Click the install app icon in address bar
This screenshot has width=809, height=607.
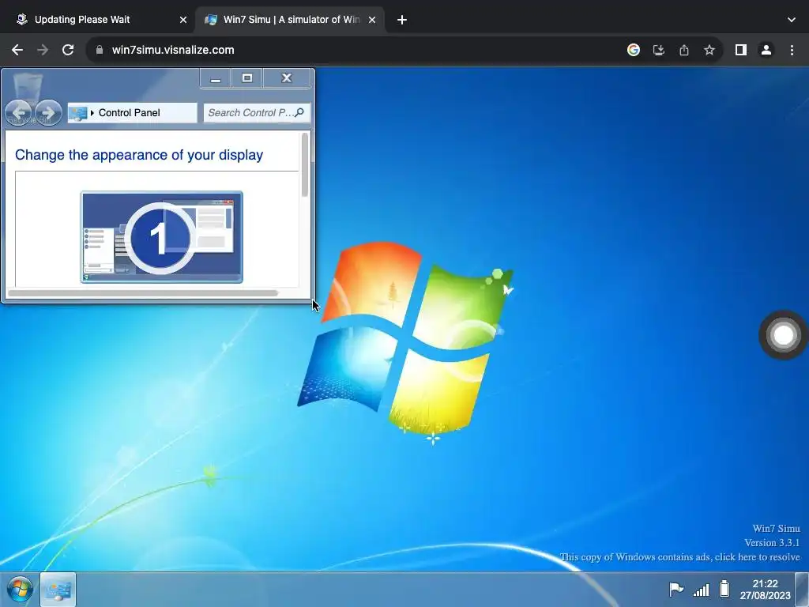tap(658, 50)
